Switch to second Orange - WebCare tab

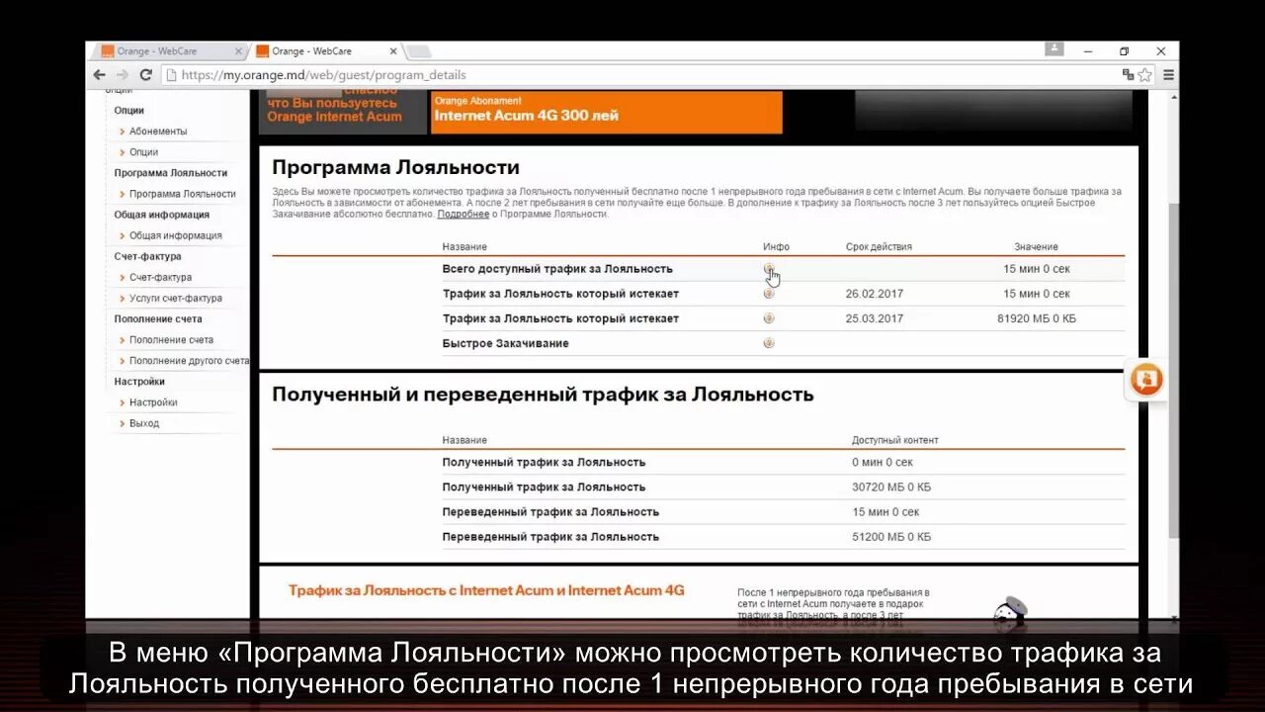click(326, 51)
